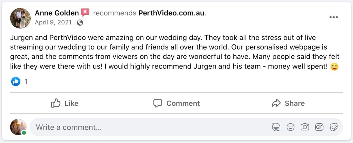Viewport: 353px width, 143px height.
Task: View Anne Golden's profile picture
Action: (20, 18)
